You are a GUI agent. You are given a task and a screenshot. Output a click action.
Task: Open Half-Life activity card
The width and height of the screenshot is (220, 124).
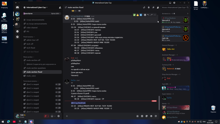point(175,38)
